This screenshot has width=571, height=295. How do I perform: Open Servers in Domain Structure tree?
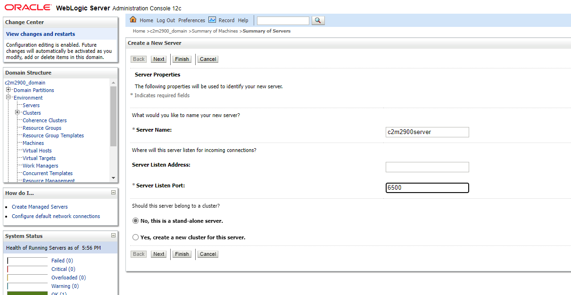click(x=31, y=105)
